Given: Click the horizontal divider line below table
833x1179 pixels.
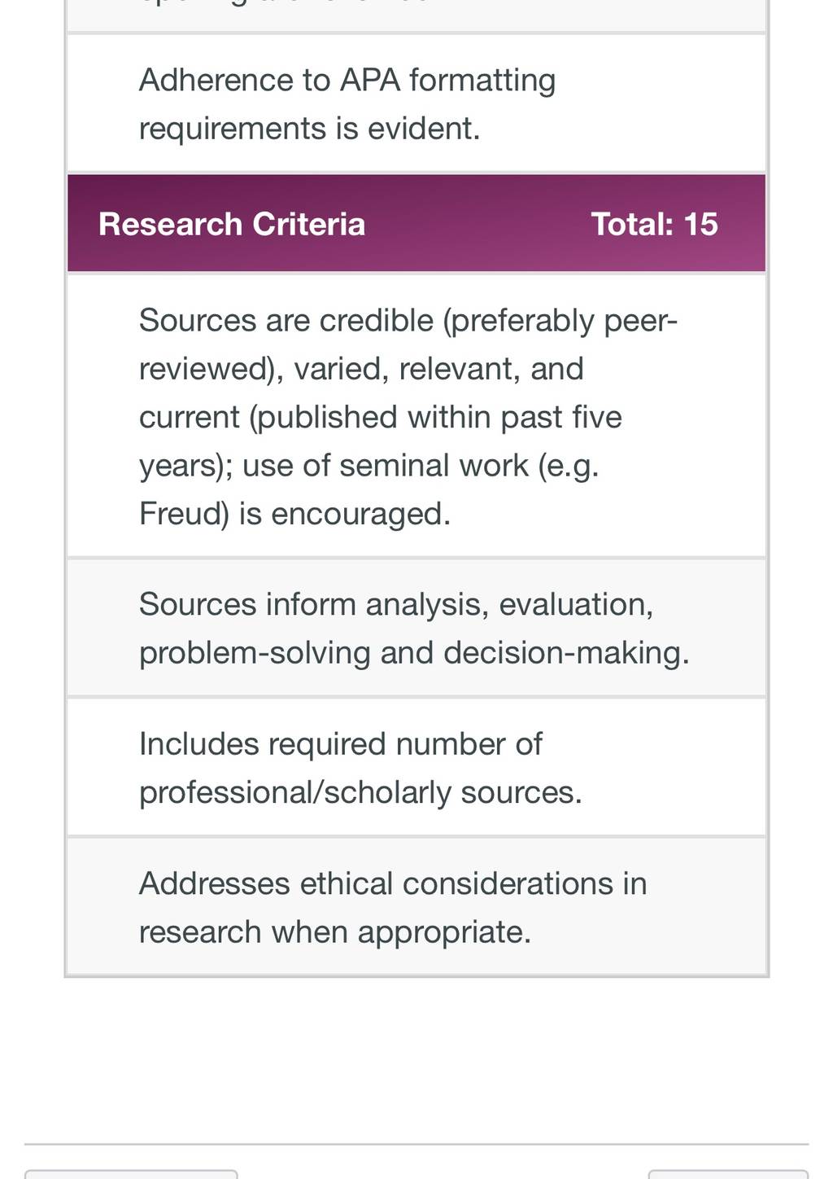Looking at the screenshot, I should [416, 1144].
